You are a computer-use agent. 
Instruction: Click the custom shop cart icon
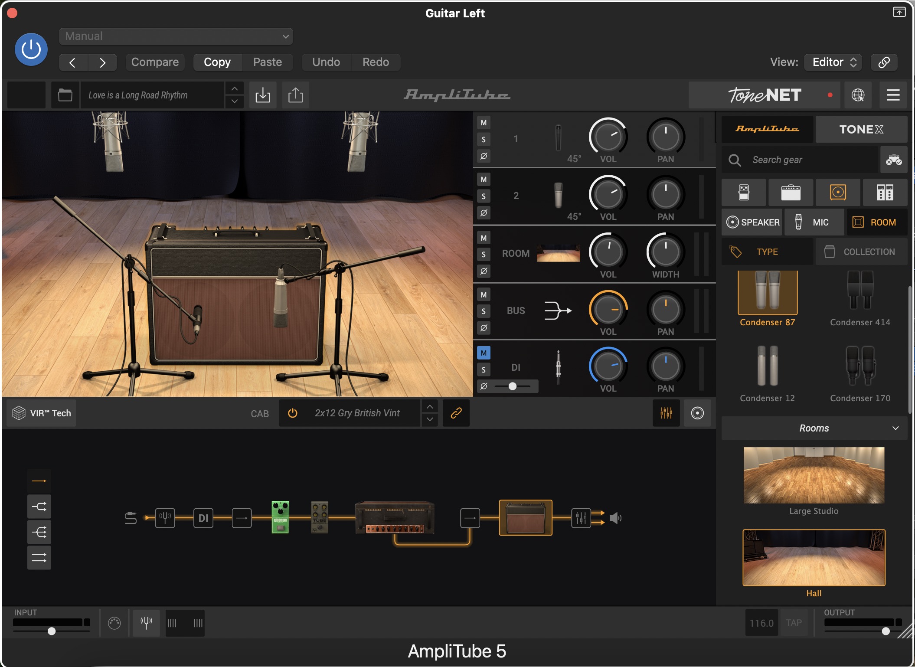(x=894, y=160)
